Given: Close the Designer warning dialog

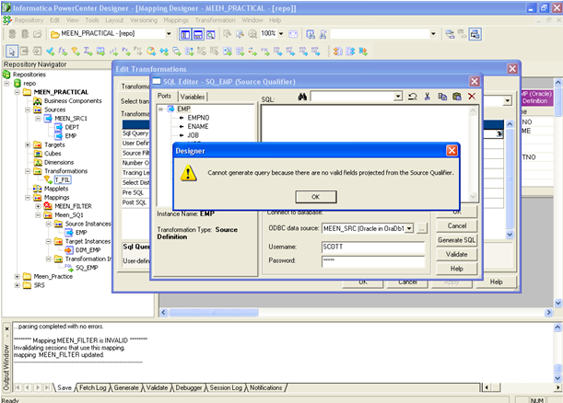Looking at the screenshot, I should coord(452,151).
